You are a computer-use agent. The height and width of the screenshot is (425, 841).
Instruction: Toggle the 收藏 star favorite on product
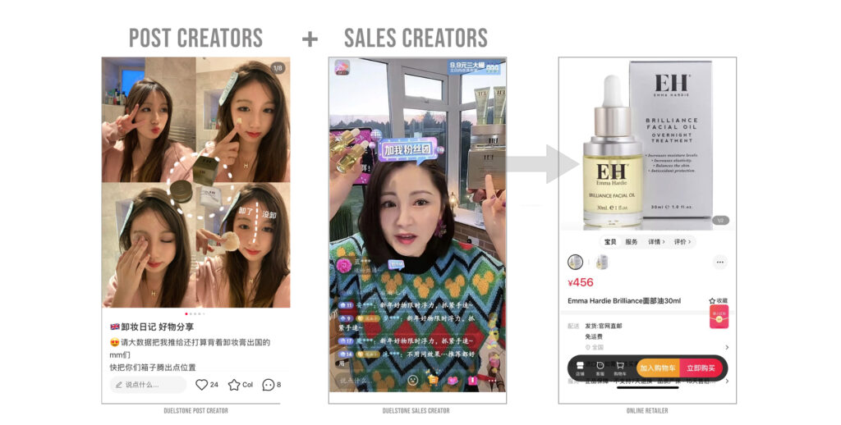coord(718,300)
